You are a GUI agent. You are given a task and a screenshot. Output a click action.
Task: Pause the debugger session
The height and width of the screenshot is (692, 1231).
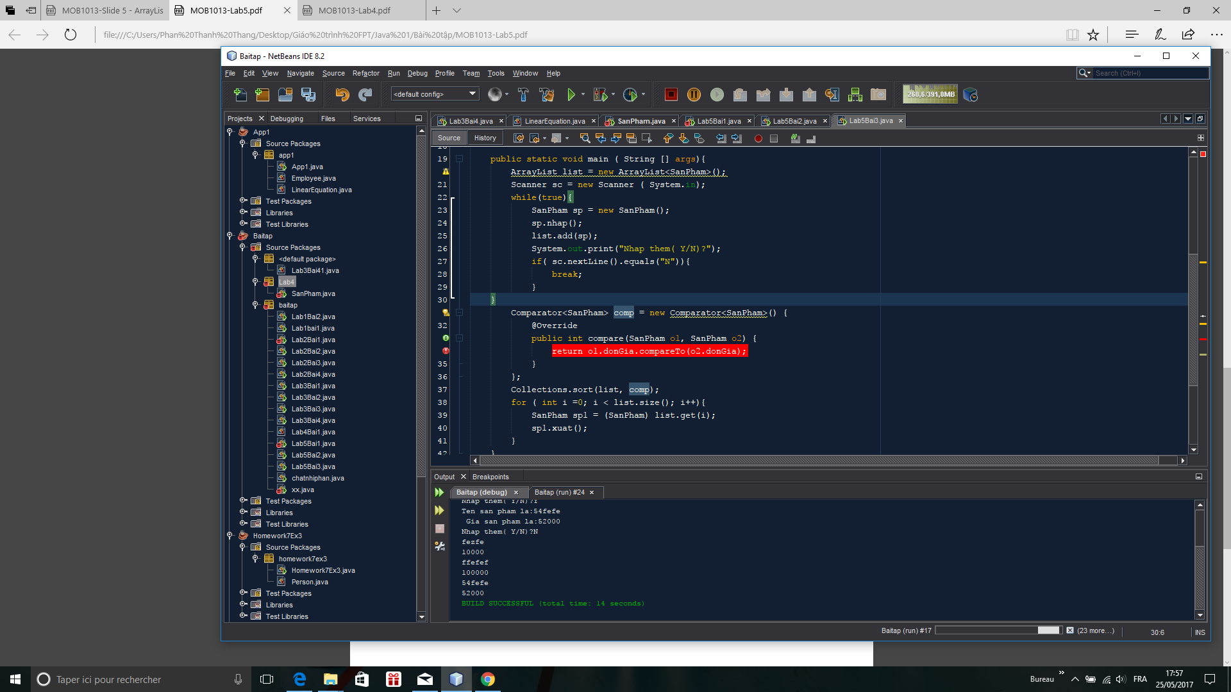[694, 95]
